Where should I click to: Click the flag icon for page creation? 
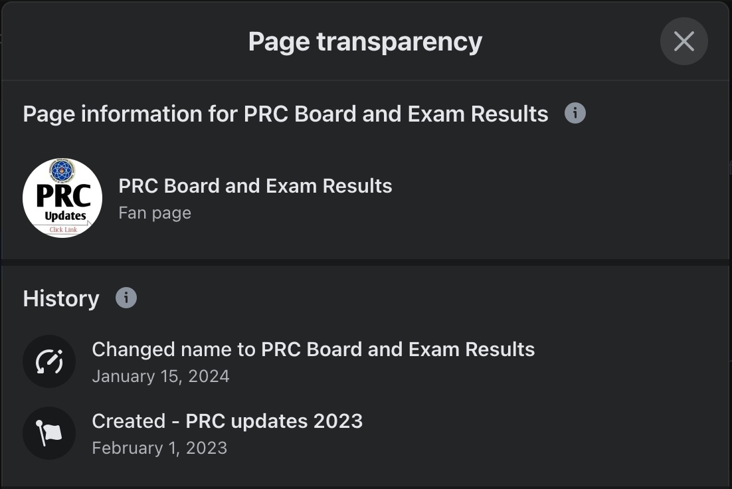(x=49, y=433)
